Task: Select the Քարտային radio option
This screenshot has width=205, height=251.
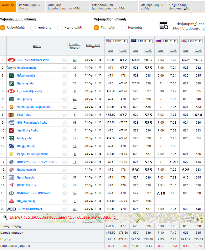Action: (60, 28)
